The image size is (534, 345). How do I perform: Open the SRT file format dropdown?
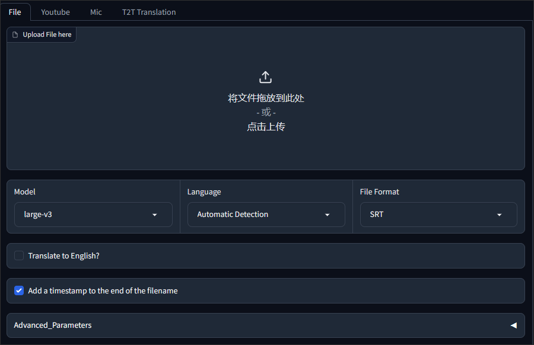click(438, 215)
